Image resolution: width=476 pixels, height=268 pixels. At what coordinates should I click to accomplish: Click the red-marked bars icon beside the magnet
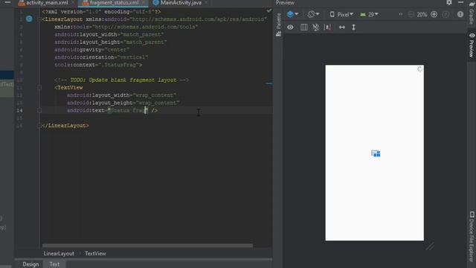tap(327, 28)
